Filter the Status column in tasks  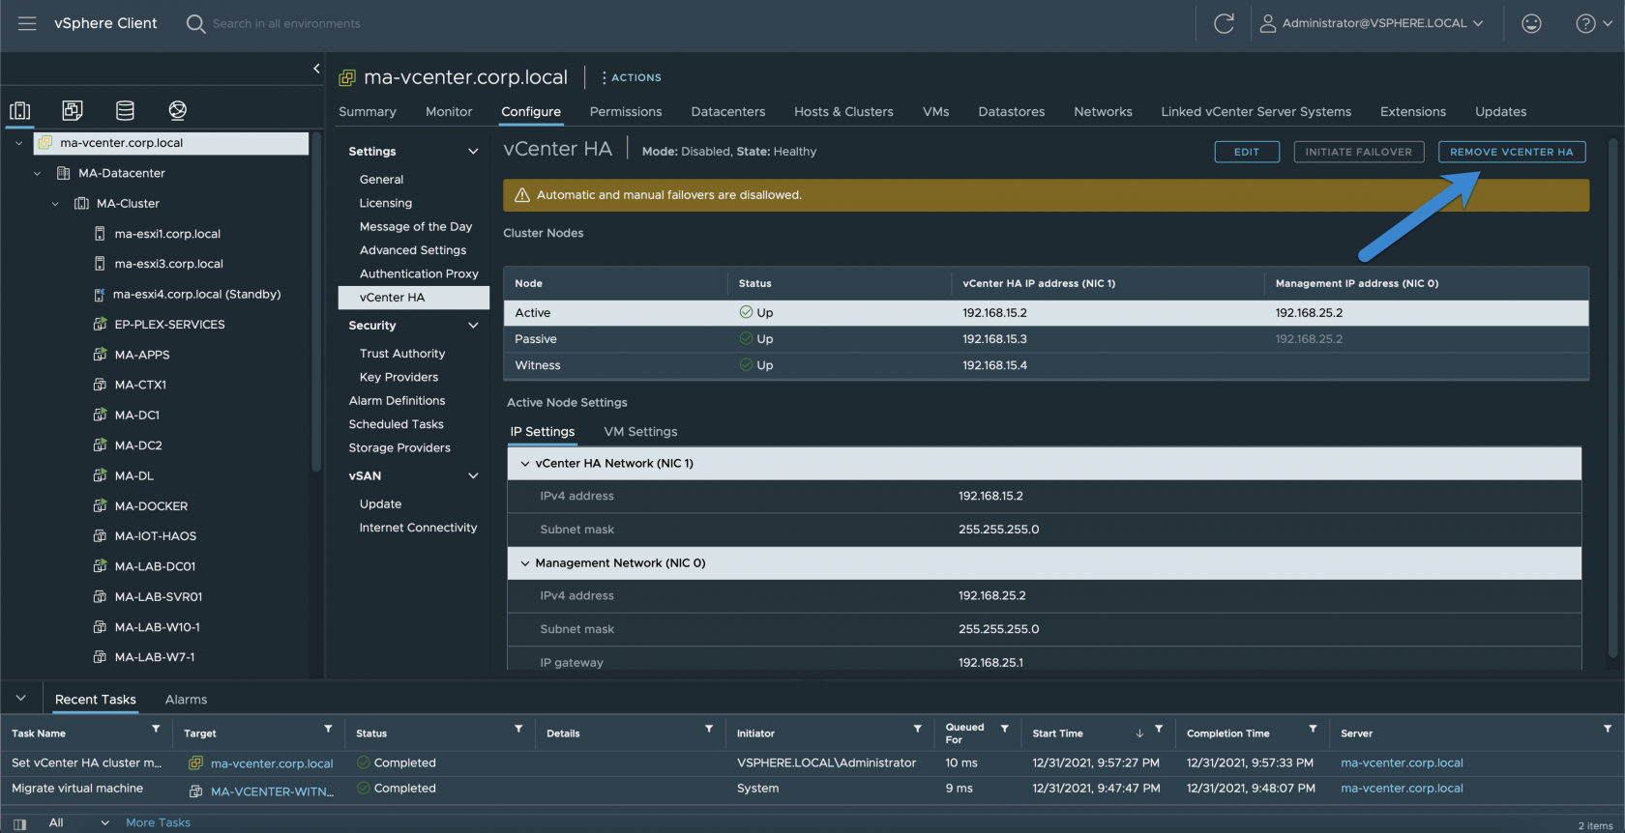click(518, 729)
